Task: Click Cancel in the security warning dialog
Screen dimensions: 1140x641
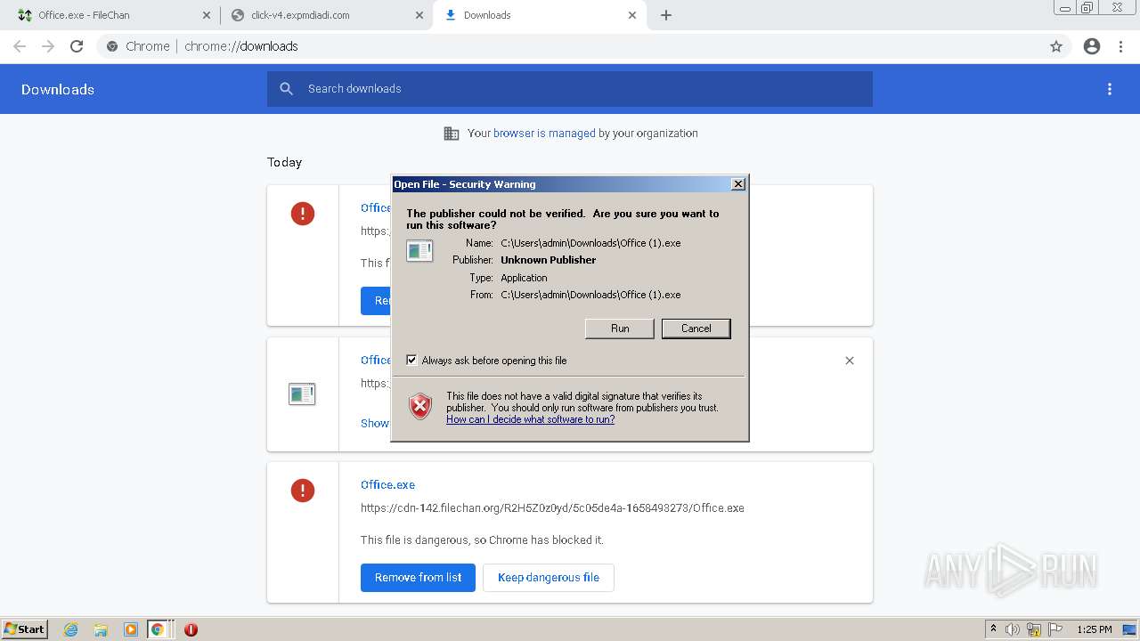Action: tap(696, 329)
